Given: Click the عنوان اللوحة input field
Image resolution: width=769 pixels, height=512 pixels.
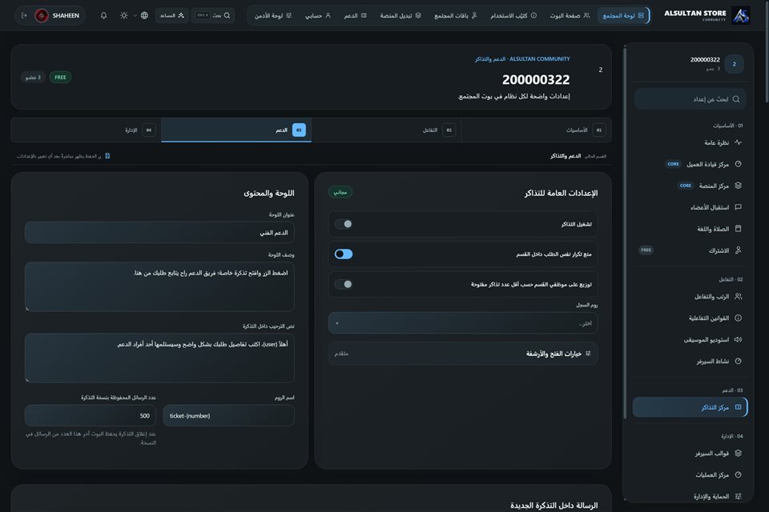Looking at the screenshot, I should [159, 232].
